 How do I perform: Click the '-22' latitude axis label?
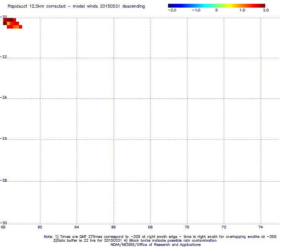[x=3, y=57]
